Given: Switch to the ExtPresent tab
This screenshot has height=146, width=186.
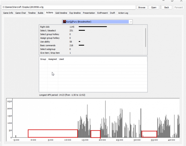Looking at the screenshot, I should 102,13.
